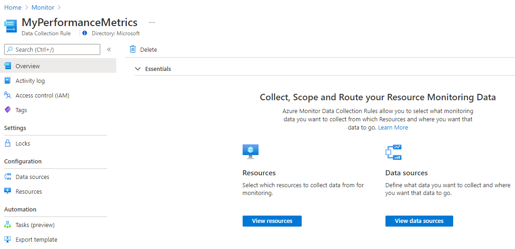Click the Access control people icon
Viewport: 515px width, 249px height.
tap(8, 95)
